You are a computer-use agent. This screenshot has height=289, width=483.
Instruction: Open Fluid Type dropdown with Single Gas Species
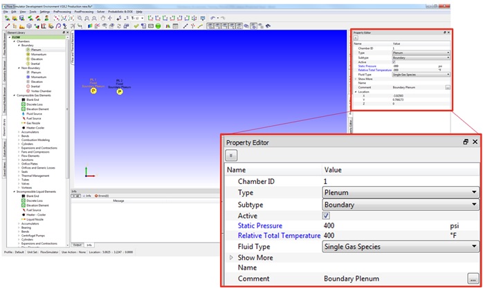pos(399,245)
